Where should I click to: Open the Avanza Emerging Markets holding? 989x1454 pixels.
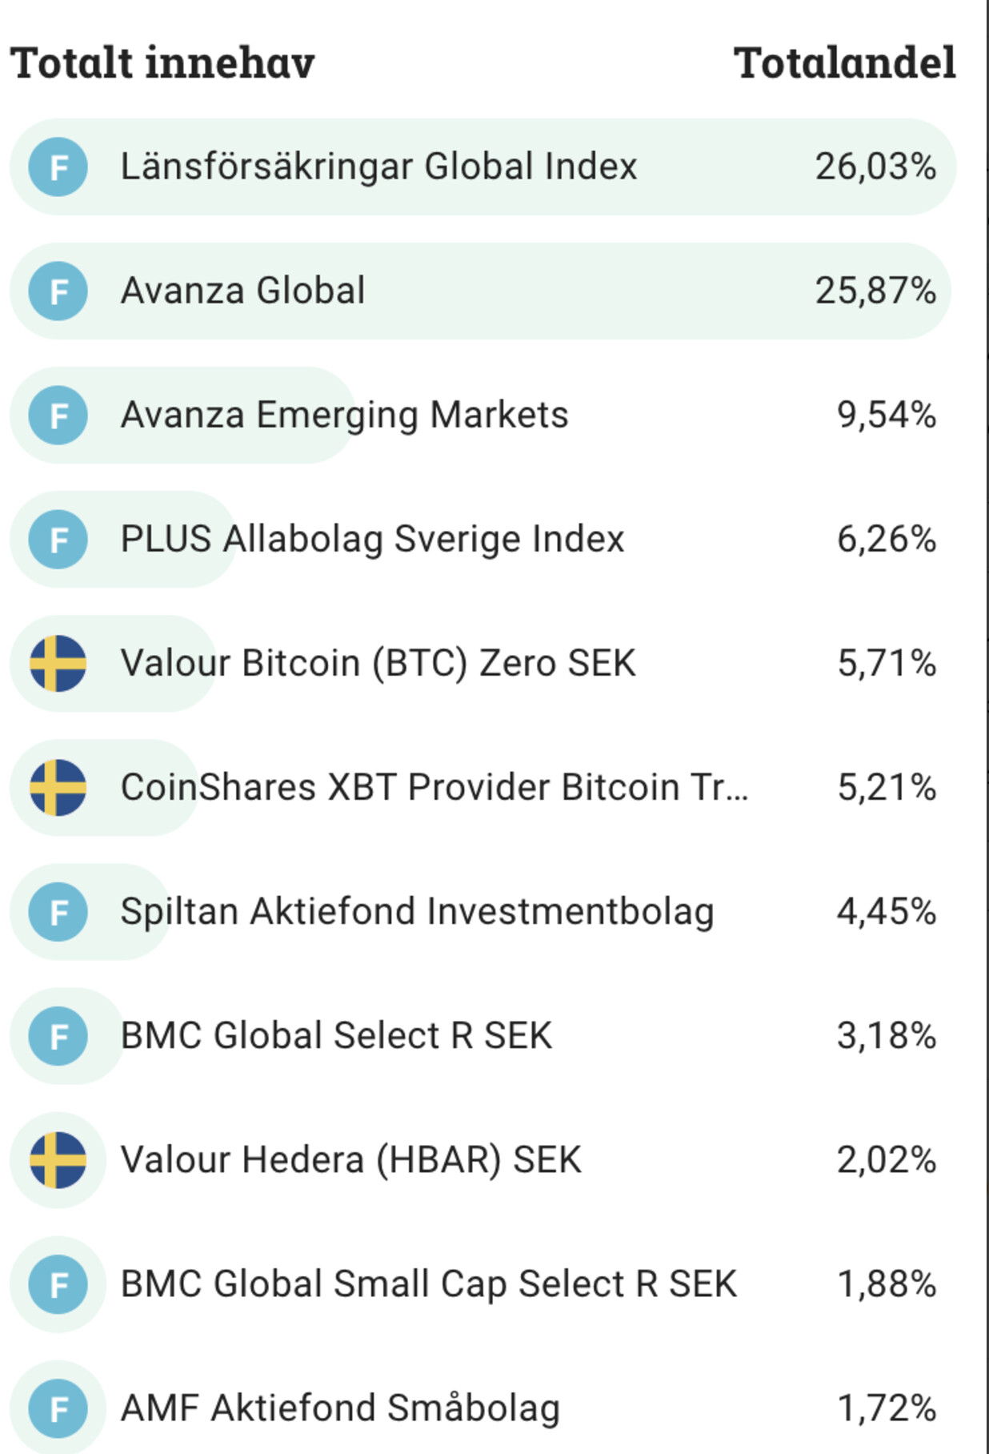tap(344, 416)
